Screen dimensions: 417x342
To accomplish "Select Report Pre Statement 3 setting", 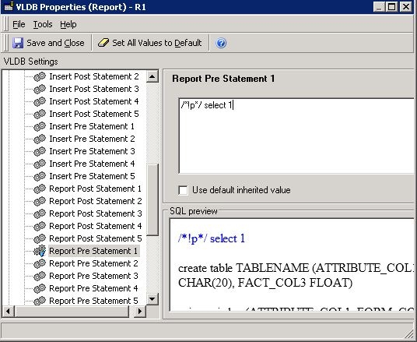I will [x=93, y=277].
